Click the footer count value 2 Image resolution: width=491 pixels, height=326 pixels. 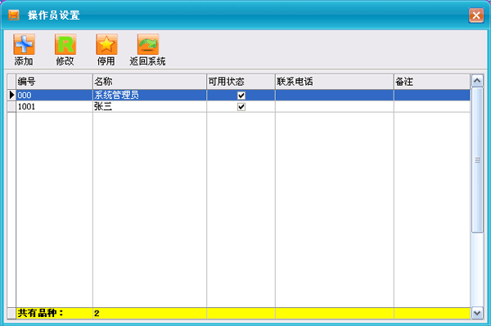[97, 313]
